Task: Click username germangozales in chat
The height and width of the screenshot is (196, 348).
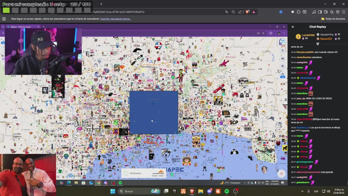Action: (x=304, y=162)
